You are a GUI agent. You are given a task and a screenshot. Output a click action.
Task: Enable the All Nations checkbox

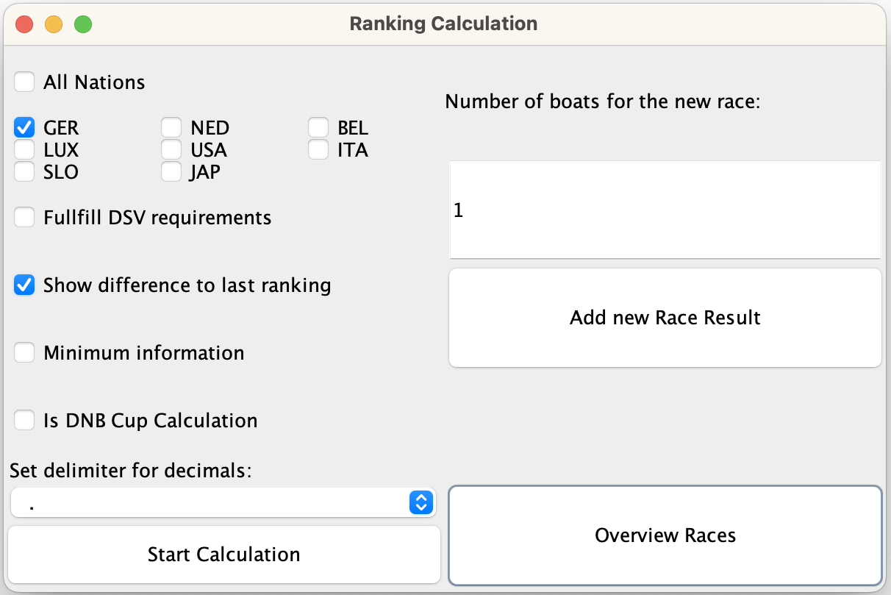25,82
